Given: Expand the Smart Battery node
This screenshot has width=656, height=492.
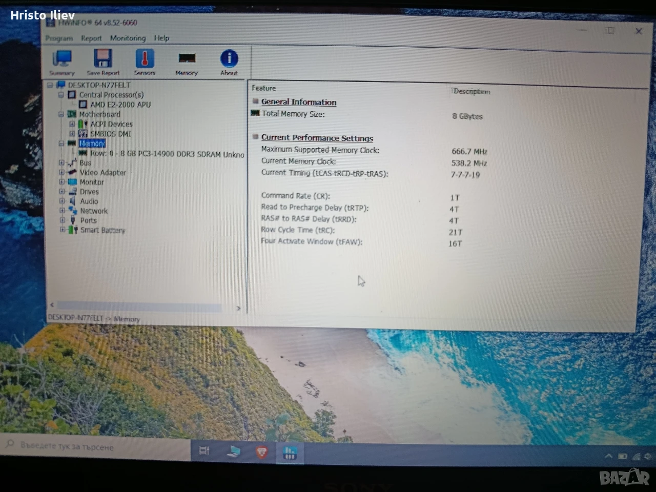Looking at the screenshot, I should (x=62, y=230).
